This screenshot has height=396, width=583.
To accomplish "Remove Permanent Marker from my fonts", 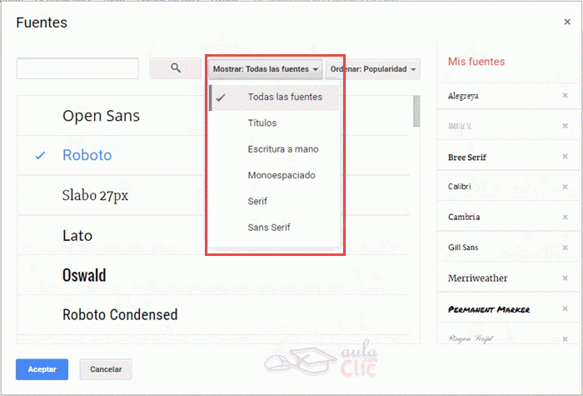I will pyautogui.click(x=565, y=308).
